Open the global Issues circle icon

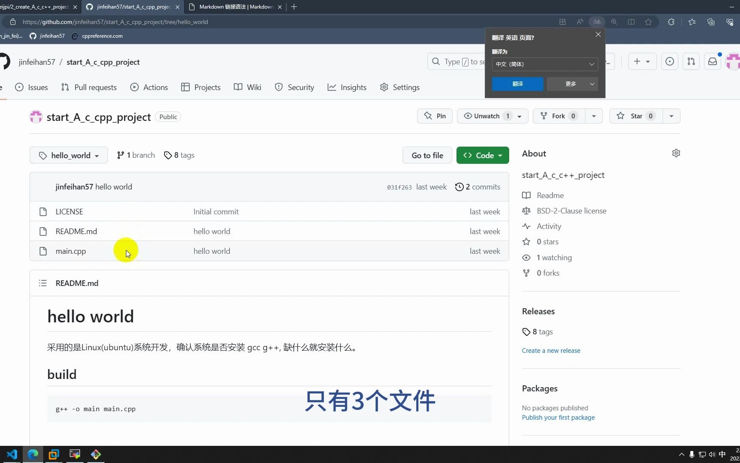(669, 61)
